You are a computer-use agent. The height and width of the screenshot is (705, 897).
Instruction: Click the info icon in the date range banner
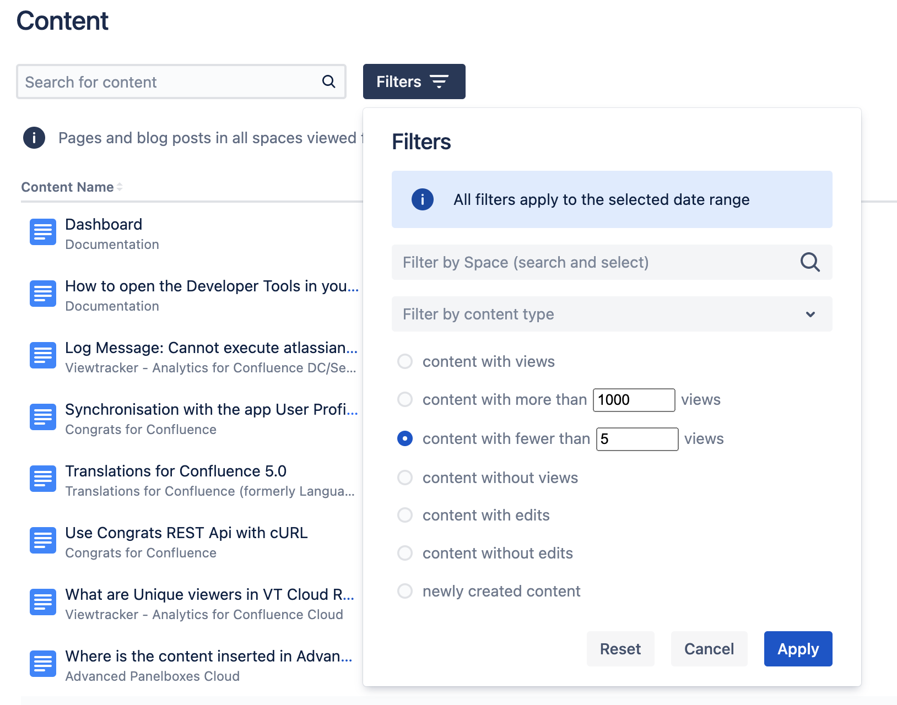(x=422, y=199)
